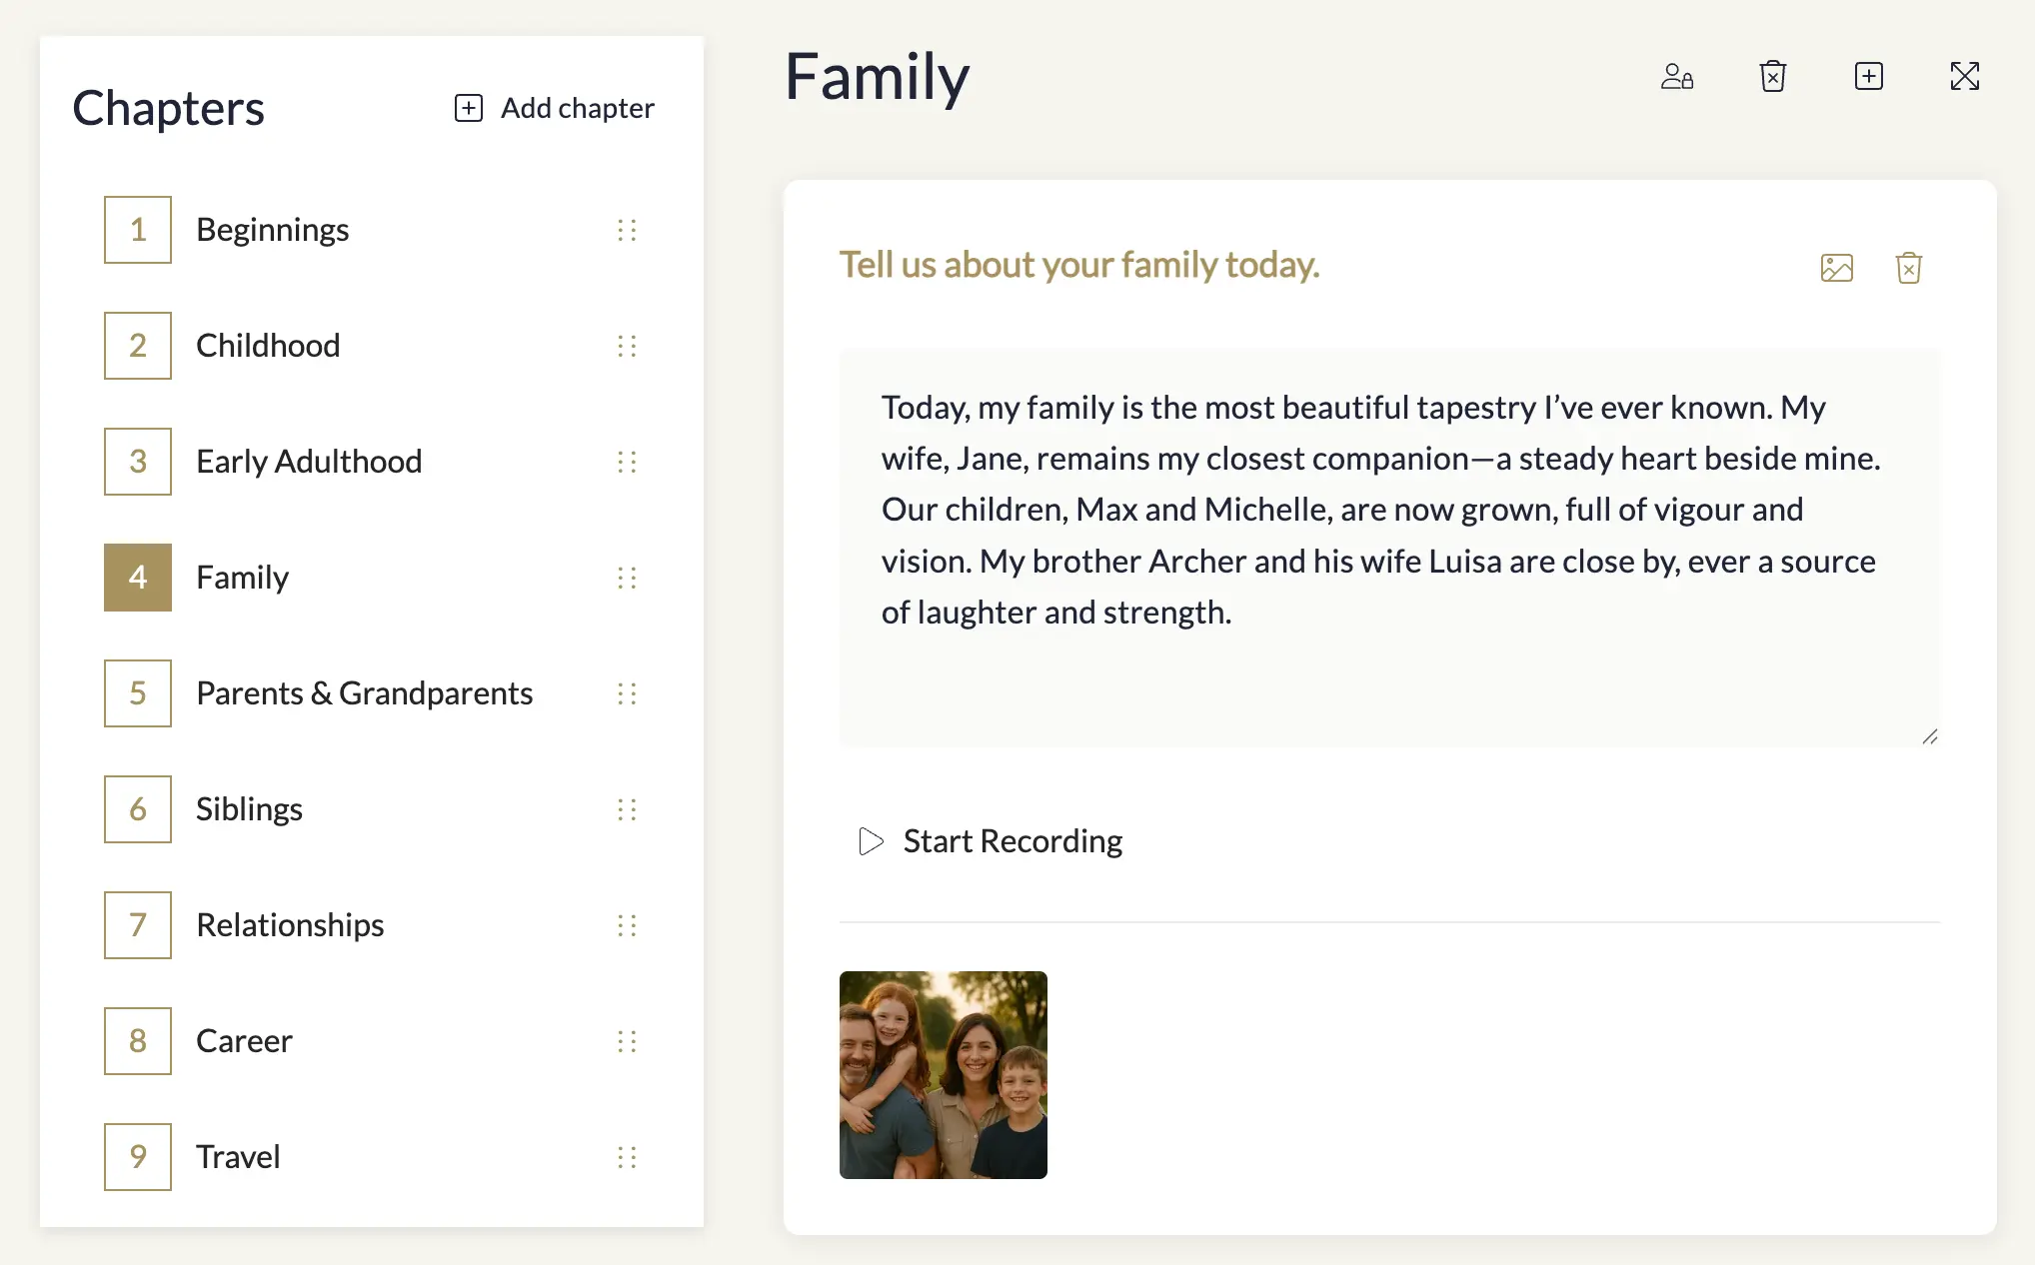
Task: Add an image to the family question
Action: [x=1837, y=268]
